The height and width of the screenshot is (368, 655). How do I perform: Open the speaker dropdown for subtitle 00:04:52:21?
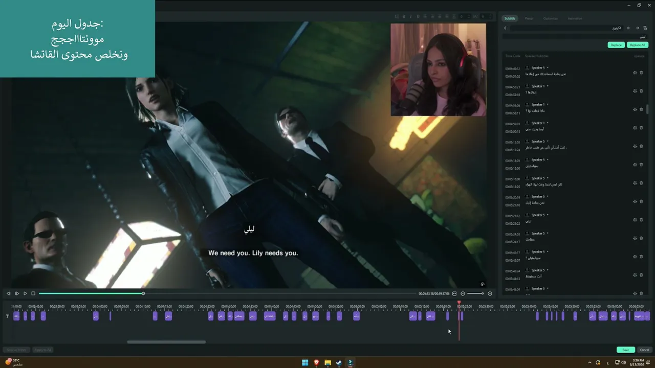point(548,86)
